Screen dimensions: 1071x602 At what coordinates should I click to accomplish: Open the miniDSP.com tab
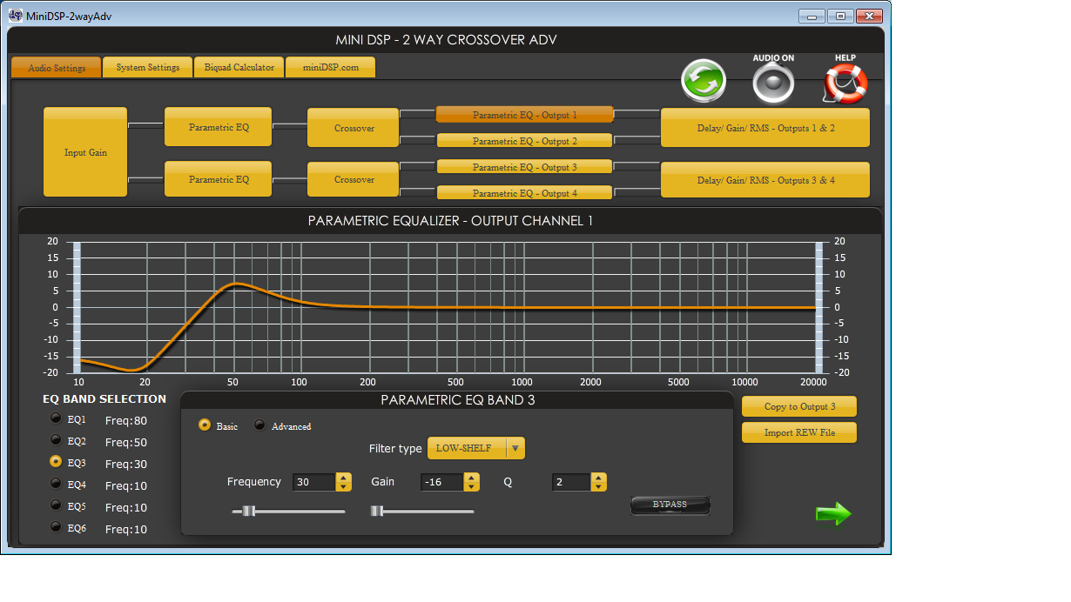[x=331, y=68]
